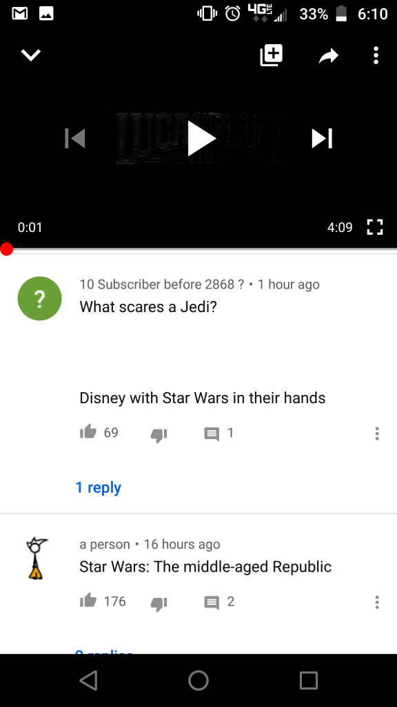Skip to the next video

323,138
